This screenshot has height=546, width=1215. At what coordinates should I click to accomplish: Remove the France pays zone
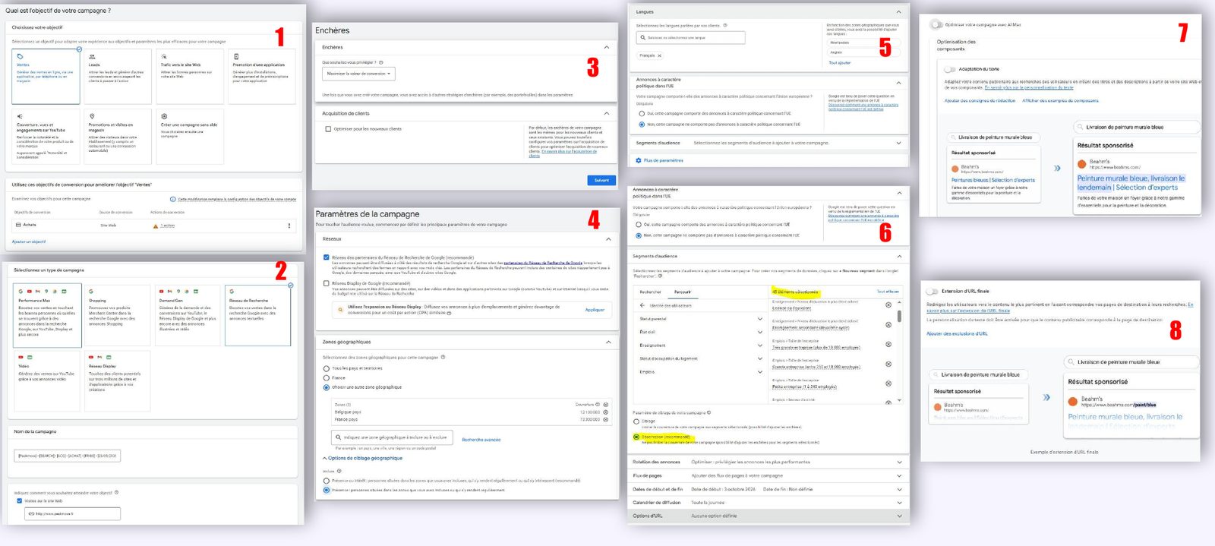click(x=605, y=419)
